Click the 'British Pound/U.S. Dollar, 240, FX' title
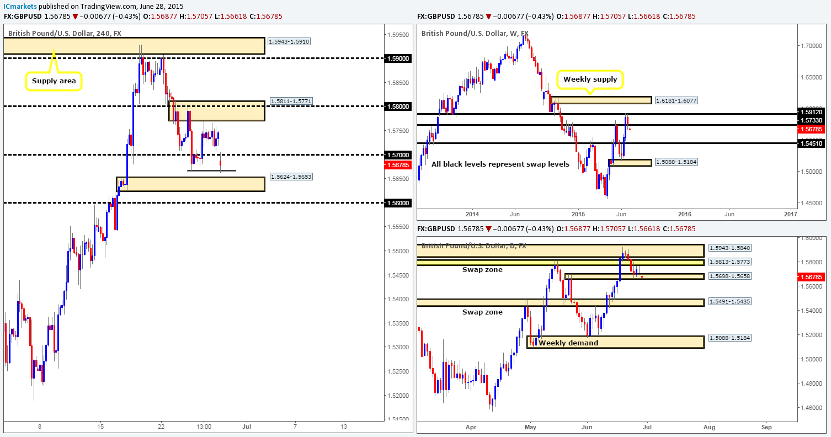 (65, 33)
